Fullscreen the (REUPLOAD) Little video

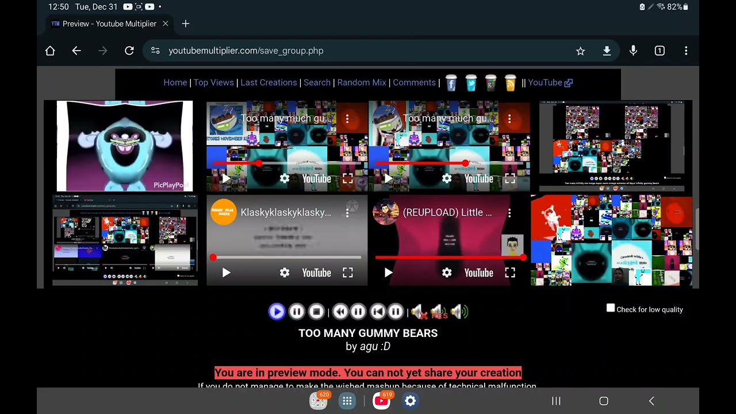[x=510, y=273]
